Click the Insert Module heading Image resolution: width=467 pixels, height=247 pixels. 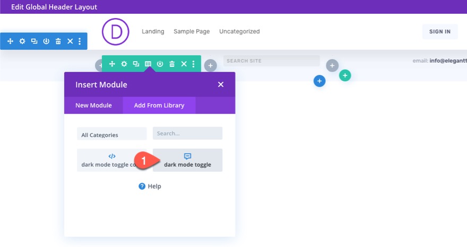tap(101, 84)
